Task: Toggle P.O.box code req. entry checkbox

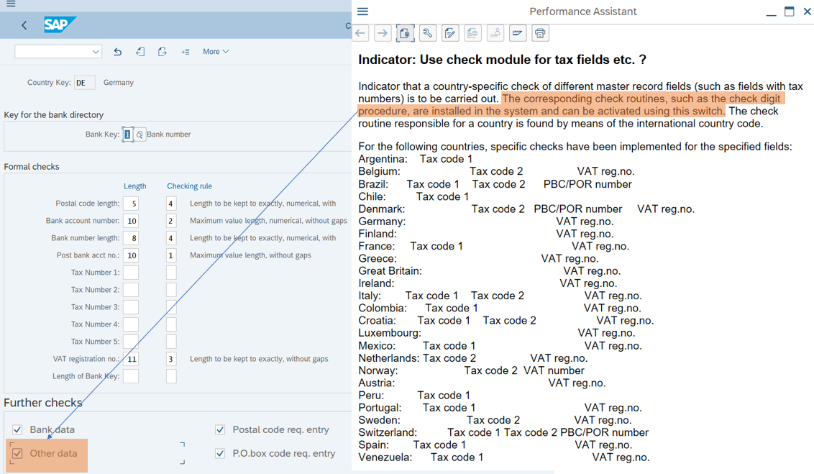Action: coord(220,454)
